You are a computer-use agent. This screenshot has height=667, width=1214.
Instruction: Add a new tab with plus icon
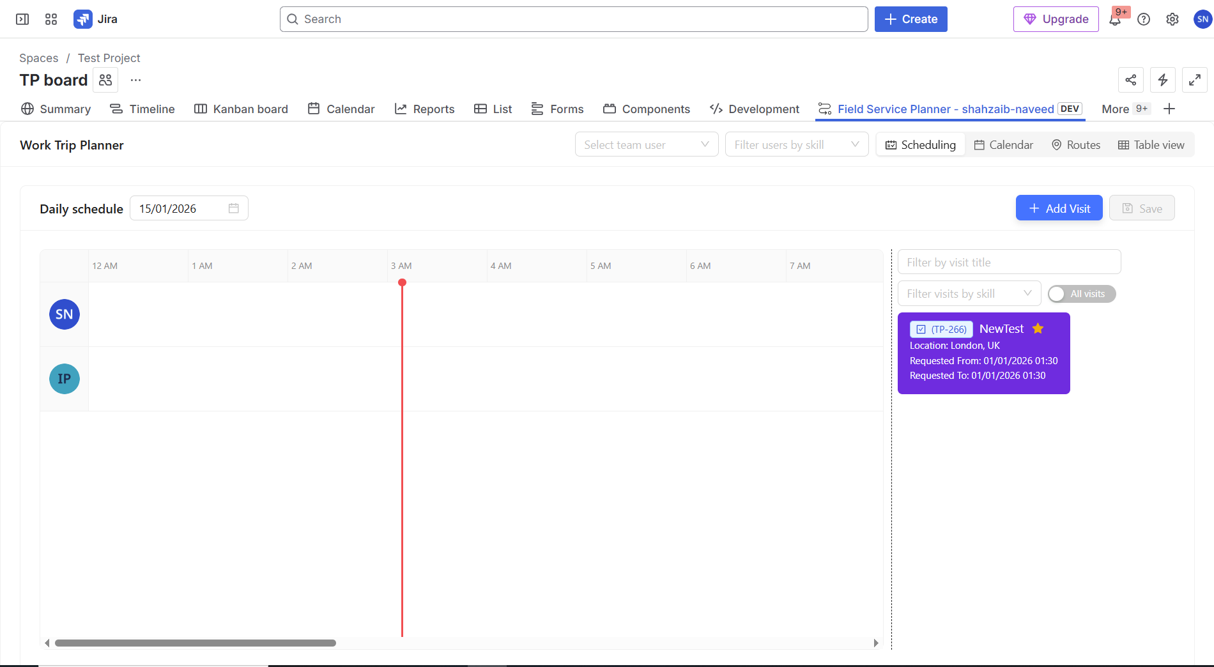tap(1169, 109)
